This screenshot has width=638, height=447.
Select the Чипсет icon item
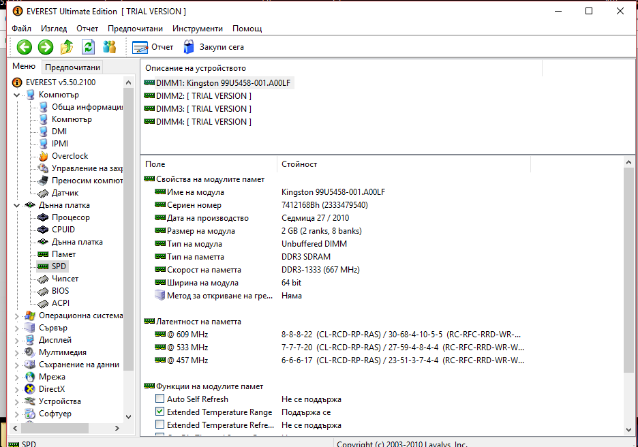[x=43, y=279]
